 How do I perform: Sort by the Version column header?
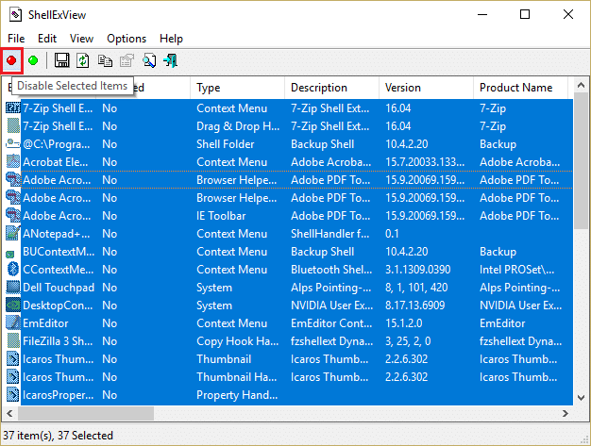[x=425, y=88]
